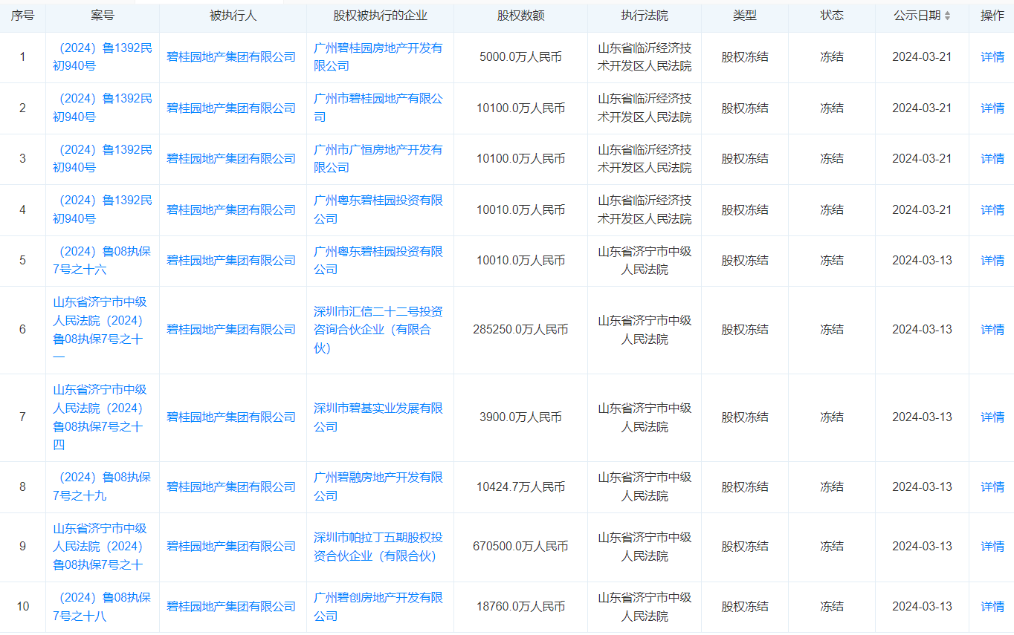The height and width of the screenshot is (635, 1014).
Task: Open 广州粤东碧桂园投资有限公司 link in row 5
Action: tap(378, 261)
